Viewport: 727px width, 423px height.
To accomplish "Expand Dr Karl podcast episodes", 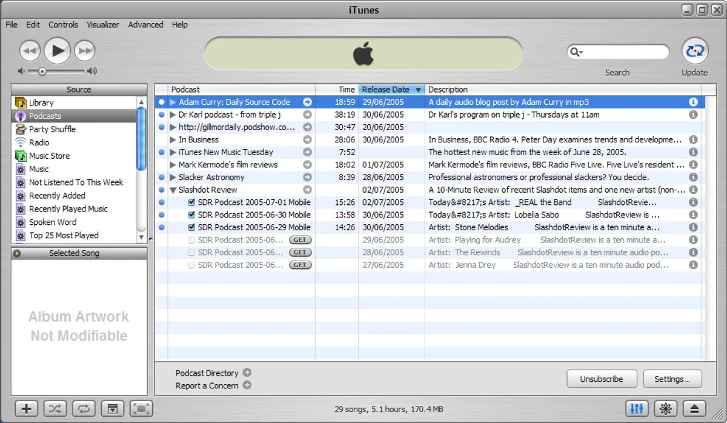I will (x=173, y=115).
